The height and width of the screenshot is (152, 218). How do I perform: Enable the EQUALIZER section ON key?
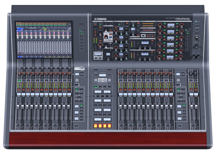pos(127,23)
